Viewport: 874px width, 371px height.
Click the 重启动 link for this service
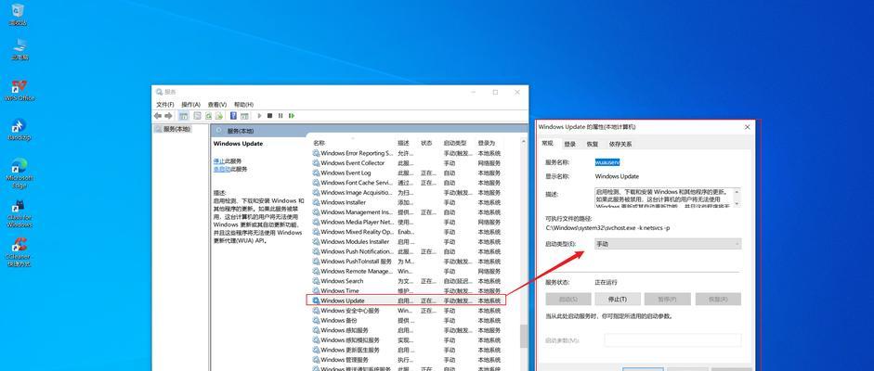point(221,169)
